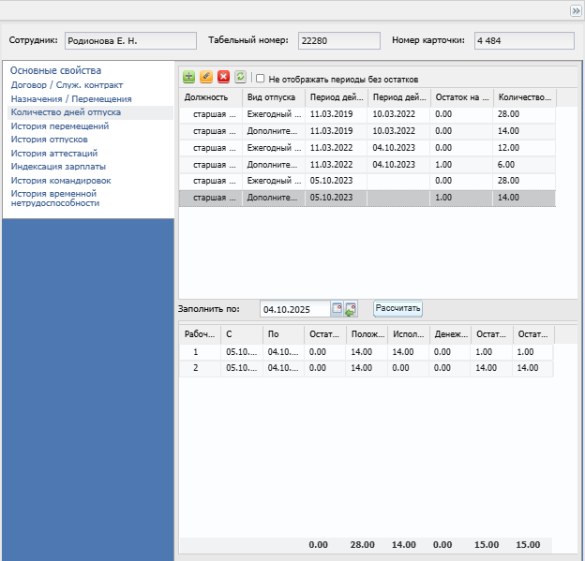The width and height of the screenshot is (585, 561).
Task: Click the 'Испол...' column header
Action: click(x=409, y=334)
